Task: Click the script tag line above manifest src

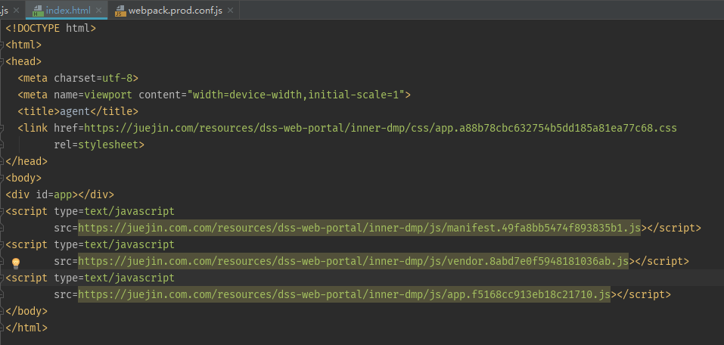Action: click(90, 211)
